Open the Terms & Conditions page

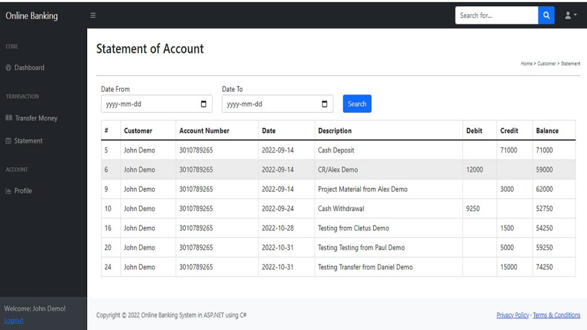coord(557,315)
